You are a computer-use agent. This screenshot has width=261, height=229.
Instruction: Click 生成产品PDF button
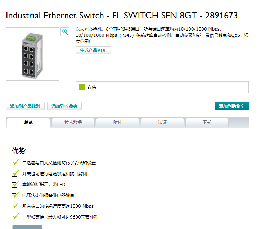[x=93, y=50]
